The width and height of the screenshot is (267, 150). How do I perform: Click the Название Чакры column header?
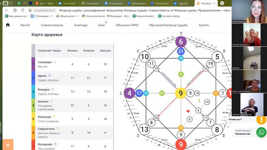49,50
